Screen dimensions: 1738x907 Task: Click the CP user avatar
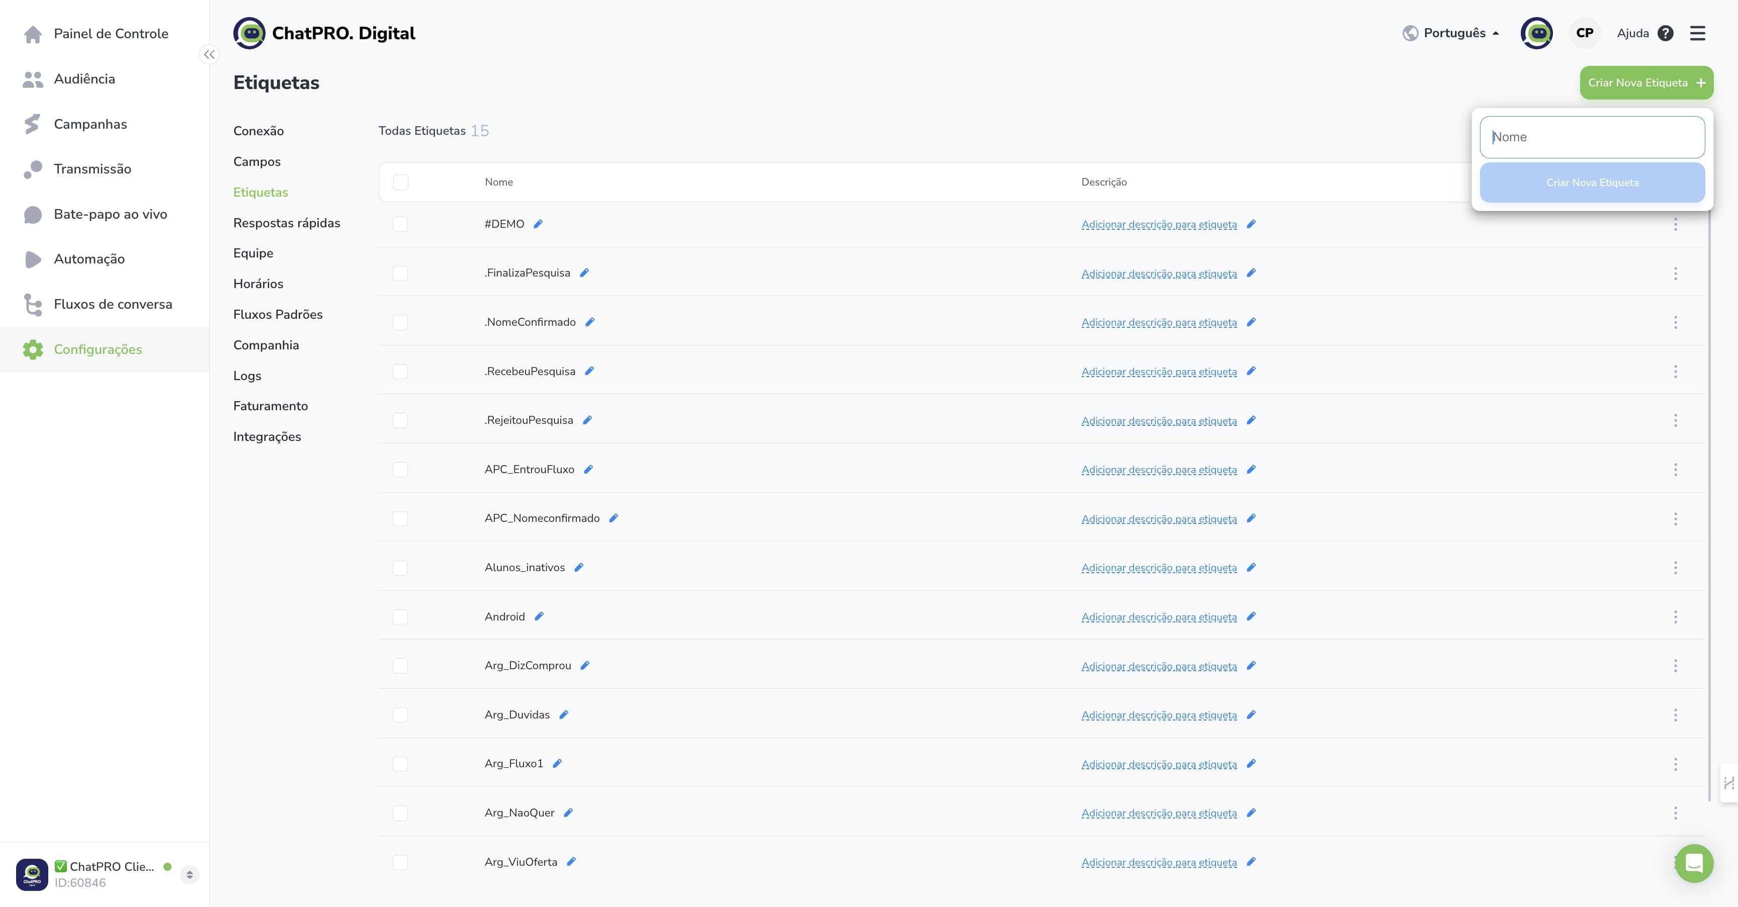point(1585,33)
